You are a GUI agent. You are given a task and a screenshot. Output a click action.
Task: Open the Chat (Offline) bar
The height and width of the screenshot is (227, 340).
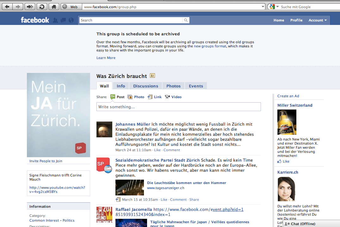[312, 224]
